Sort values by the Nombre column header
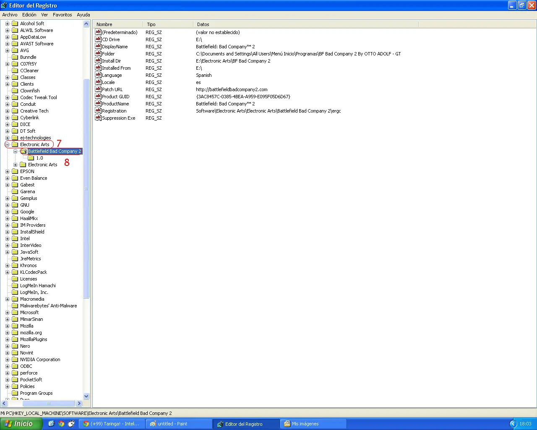This screenshot has width=537, height=430. pyautogui.click(x=118, y=24)
